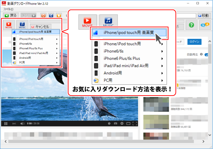Select iPhone/ipod touch用 高画質 in the small menu

point(36,32)
